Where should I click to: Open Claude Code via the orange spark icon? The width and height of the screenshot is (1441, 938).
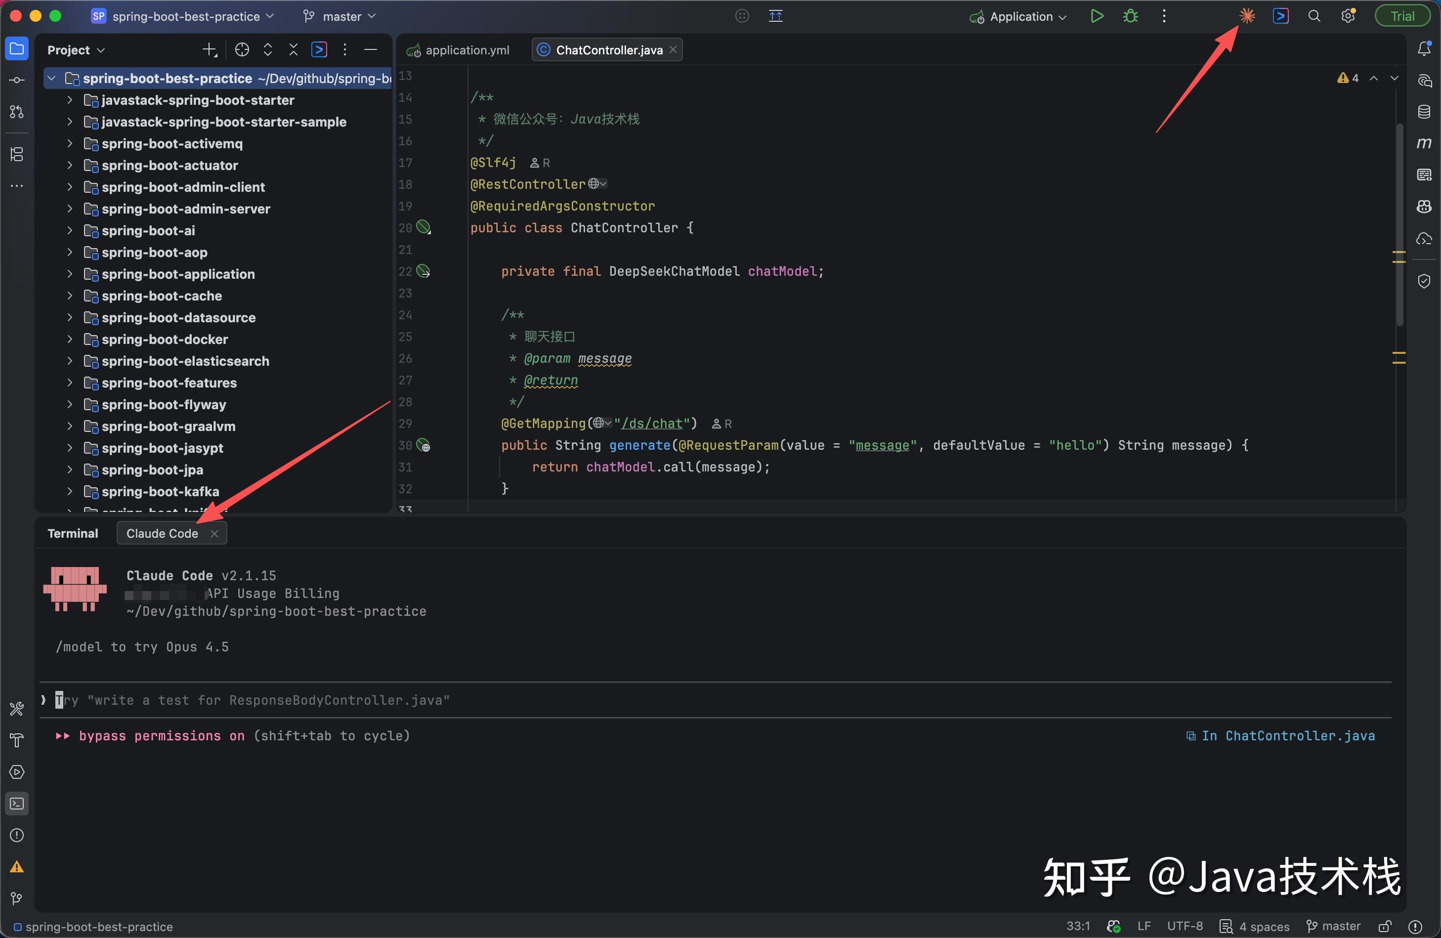pyautogui.click(x=1247, y=16)
